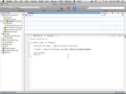126x94 pixels.
Task: Open the Run menu
Action: tap(47, 1)
